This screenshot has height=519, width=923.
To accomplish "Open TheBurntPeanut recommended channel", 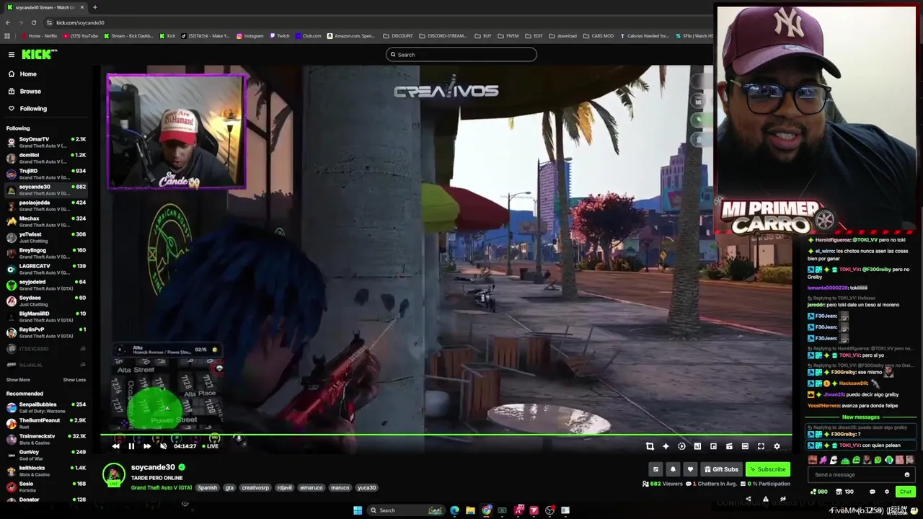I will pyautogui.click(x=46, y=423).
